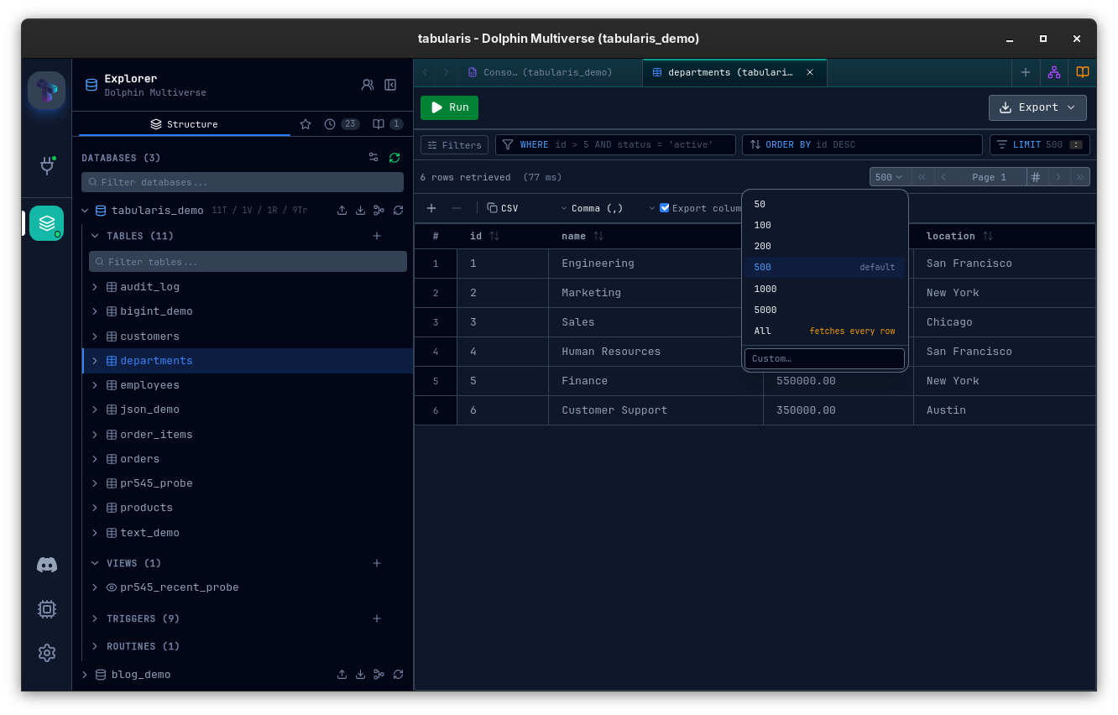Viewport: 1118px width, 715px height.
Task: Collapse the tabularis_demo database node
Action: (x=85, y=211)
